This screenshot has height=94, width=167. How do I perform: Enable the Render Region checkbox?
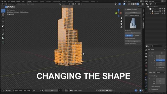coord(157,68)
